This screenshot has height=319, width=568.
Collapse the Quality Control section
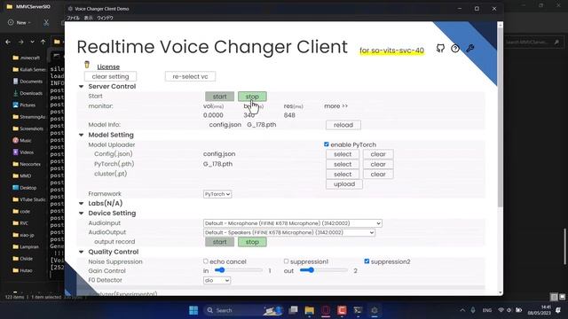[x=81, y=252]
